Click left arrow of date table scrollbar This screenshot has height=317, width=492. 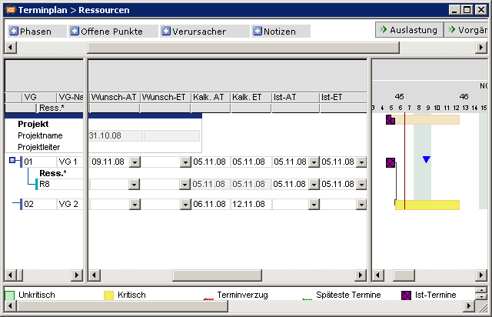tap(94, 275)
